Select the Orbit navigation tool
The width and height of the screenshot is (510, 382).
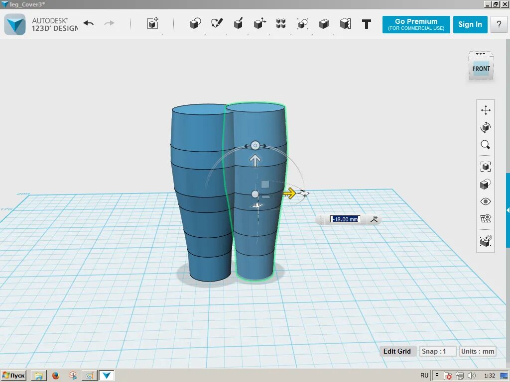pyautogui.click(x=486, y=127)
